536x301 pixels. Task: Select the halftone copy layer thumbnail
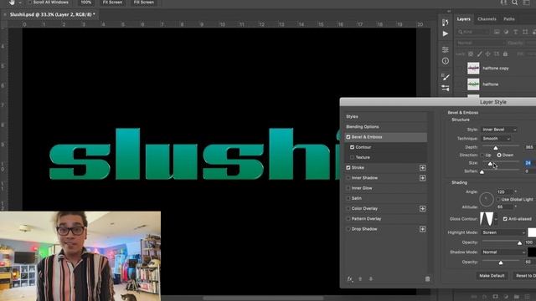pos(473,69)
